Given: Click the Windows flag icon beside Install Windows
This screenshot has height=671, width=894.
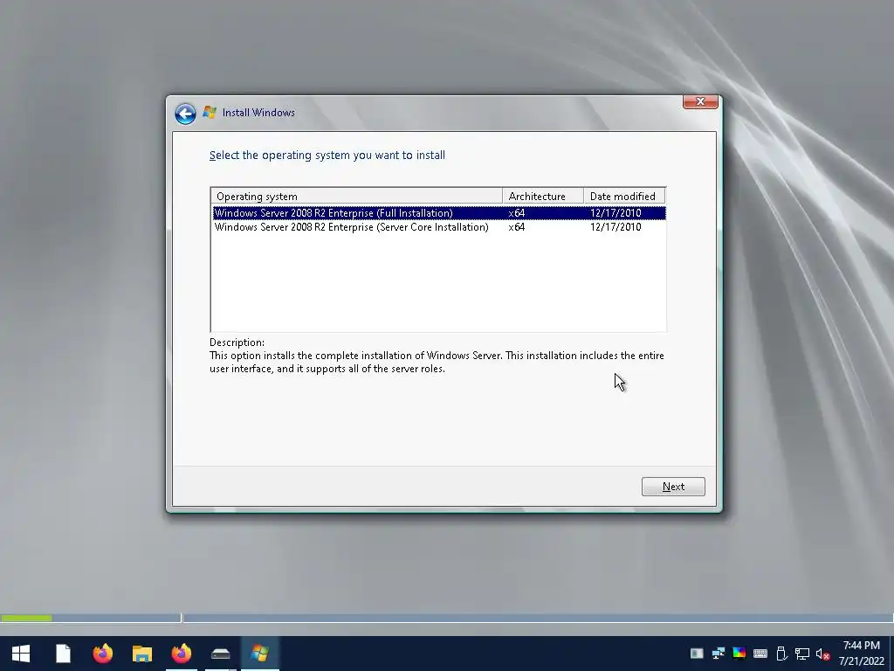Looking at the screenshot, I should click(210, 113).
